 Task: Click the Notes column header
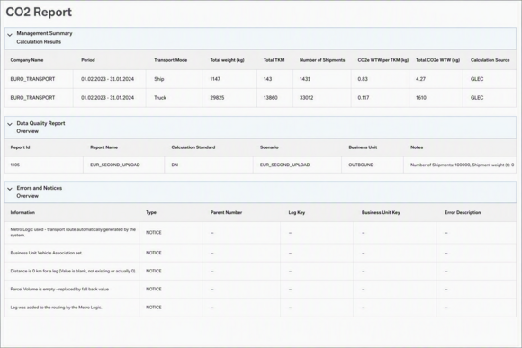[x=417, y=147]
